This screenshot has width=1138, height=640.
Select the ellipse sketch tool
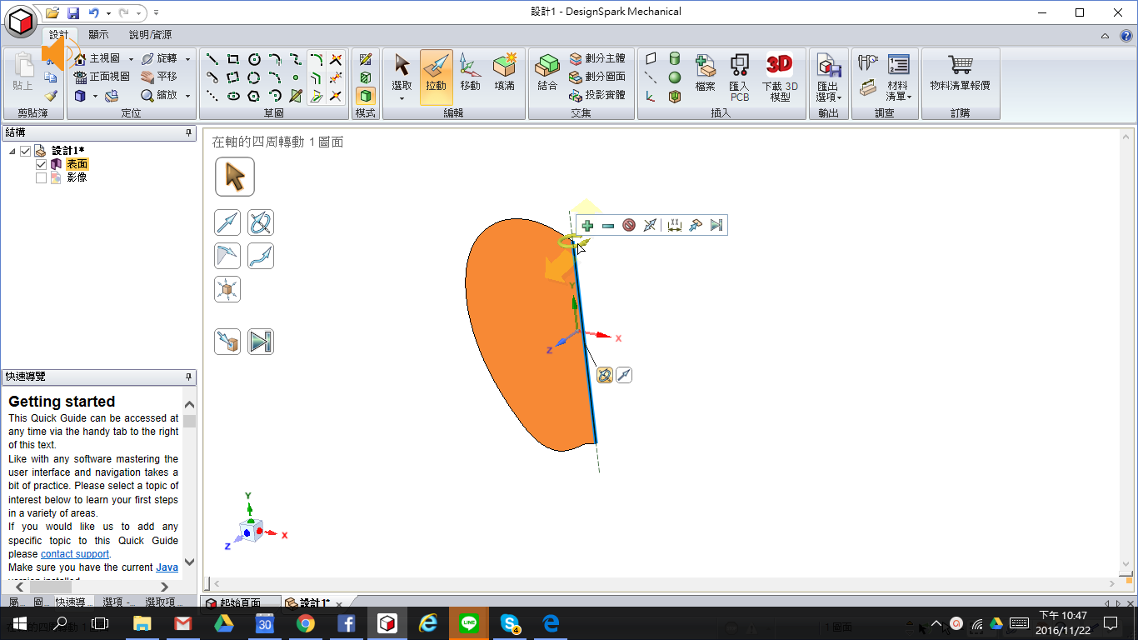(x=233, y=96)
